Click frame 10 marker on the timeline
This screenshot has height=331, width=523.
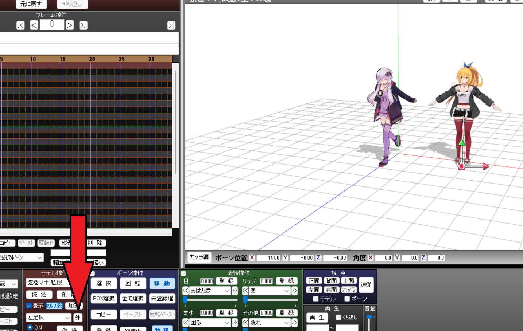point(33,59)
